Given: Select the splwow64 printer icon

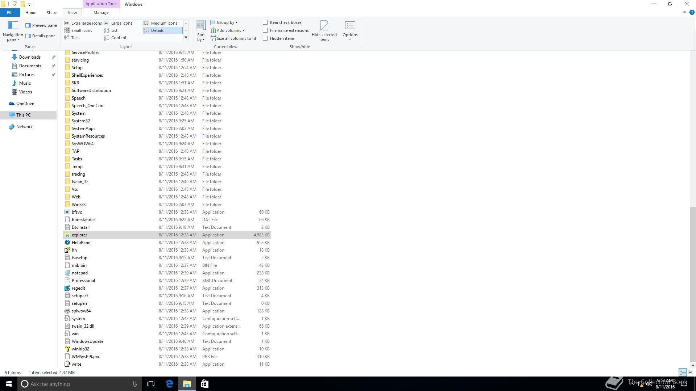Looking at the screenshot, I should (x=67, y=311).
